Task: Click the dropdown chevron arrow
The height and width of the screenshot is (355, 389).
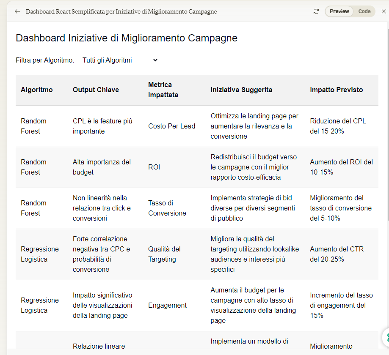Action: click(x=155, y=60)
